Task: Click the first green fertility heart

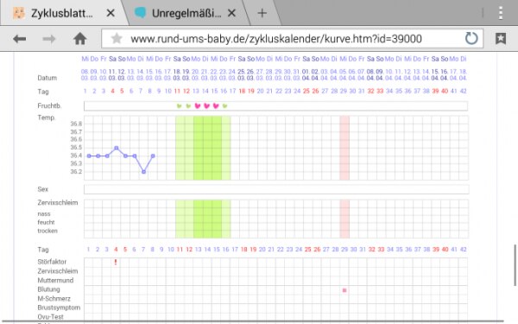Action: point(179,106)
